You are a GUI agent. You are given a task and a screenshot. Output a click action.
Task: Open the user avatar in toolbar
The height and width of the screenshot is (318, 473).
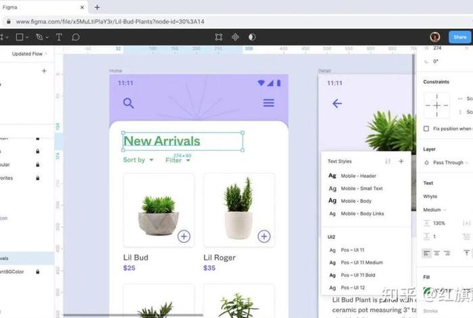click(x=434, y=37)
